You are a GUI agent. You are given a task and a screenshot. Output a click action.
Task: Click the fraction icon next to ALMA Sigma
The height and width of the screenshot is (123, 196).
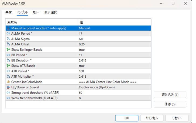click(8, 39)
